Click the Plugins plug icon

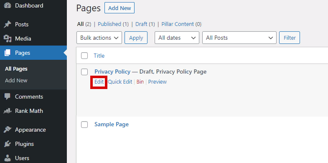coord(8,144)
